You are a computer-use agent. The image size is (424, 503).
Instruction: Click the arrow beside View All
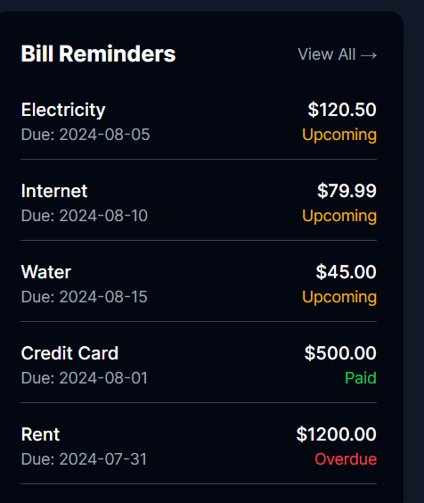[x=369, y=55]
